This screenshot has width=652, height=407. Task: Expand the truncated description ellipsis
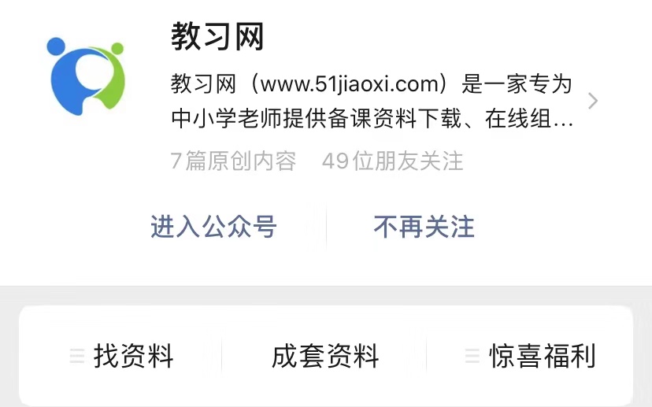tap(564, 124)
